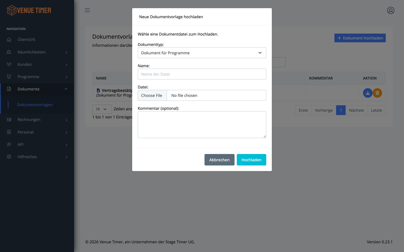
Task: Go to the Letzte page
Action: 377,110
